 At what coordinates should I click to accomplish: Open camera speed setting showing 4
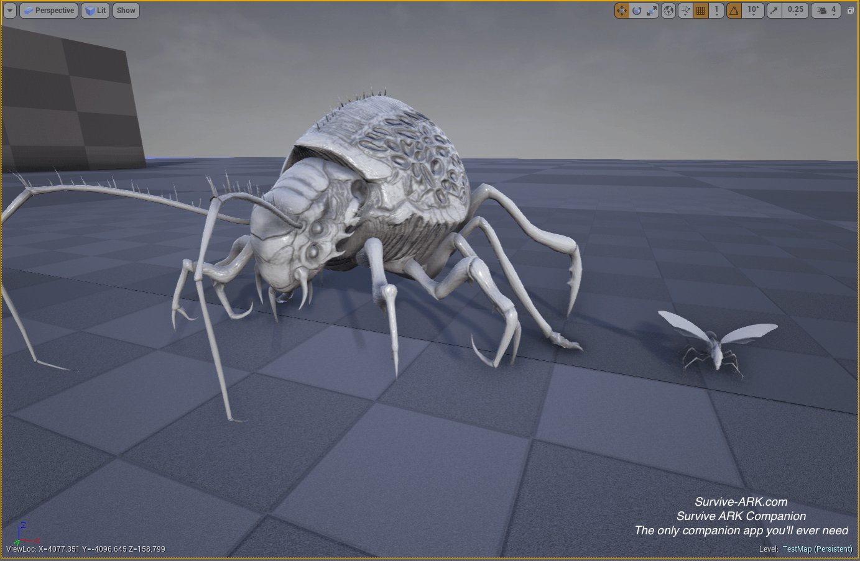(826, 11)
